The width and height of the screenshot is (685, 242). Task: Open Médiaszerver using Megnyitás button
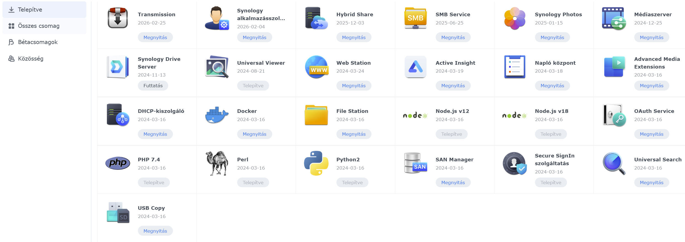coord(652,37)
